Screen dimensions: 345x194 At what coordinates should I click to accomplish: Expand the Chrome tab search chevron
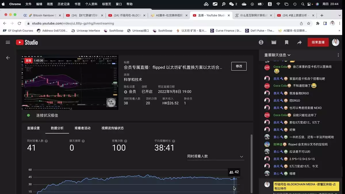click(340, 15)
